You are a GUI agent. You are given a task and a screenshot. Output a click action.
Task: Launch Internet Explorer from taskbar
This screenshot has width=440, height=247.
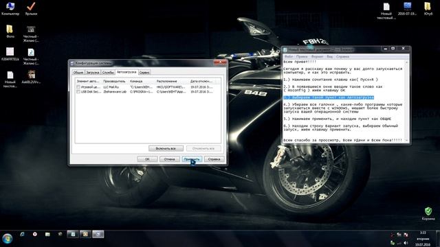22,234
